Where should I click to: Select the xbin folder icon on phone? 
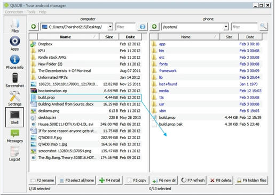(154, 111)
